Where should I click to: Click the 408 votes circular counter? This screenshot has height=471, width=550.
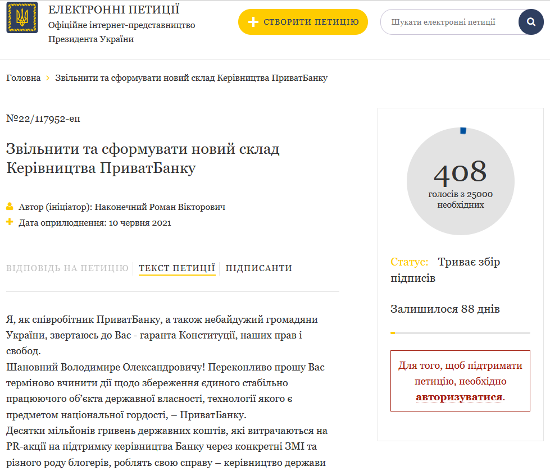(460, 181)
